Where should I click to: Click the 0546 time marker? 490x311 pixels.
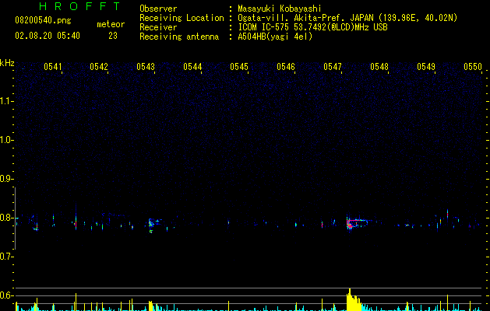click(x=286, y=67)
